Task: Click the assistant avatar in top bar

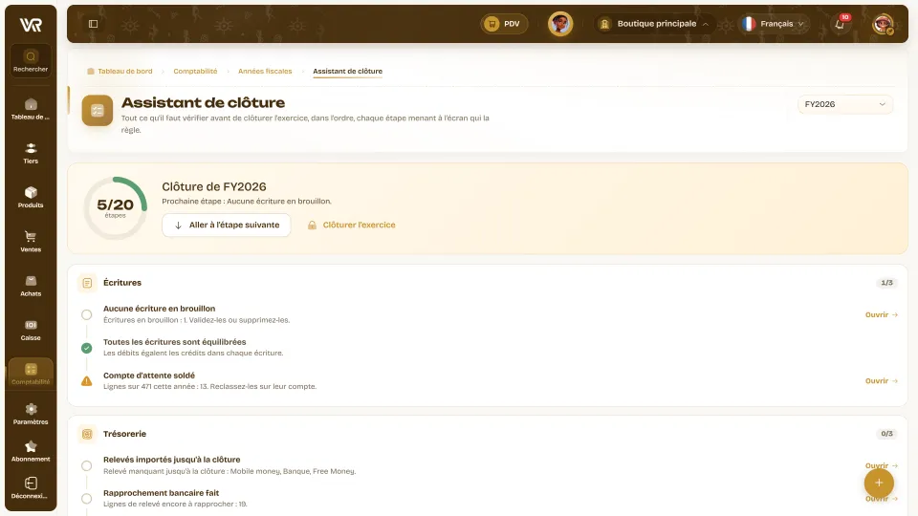Action: click(560, 24)
